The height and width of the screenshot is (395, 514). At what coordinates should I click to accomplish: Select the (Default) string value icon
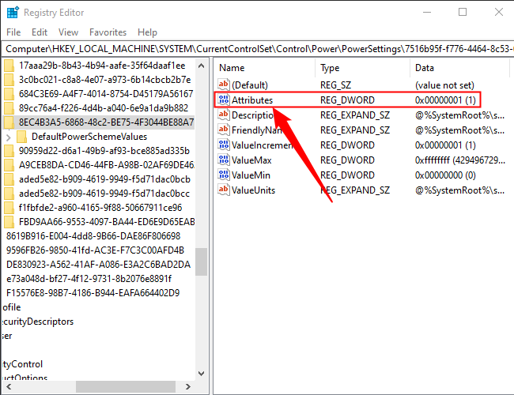pyautogui.click(x=224, y=85)
